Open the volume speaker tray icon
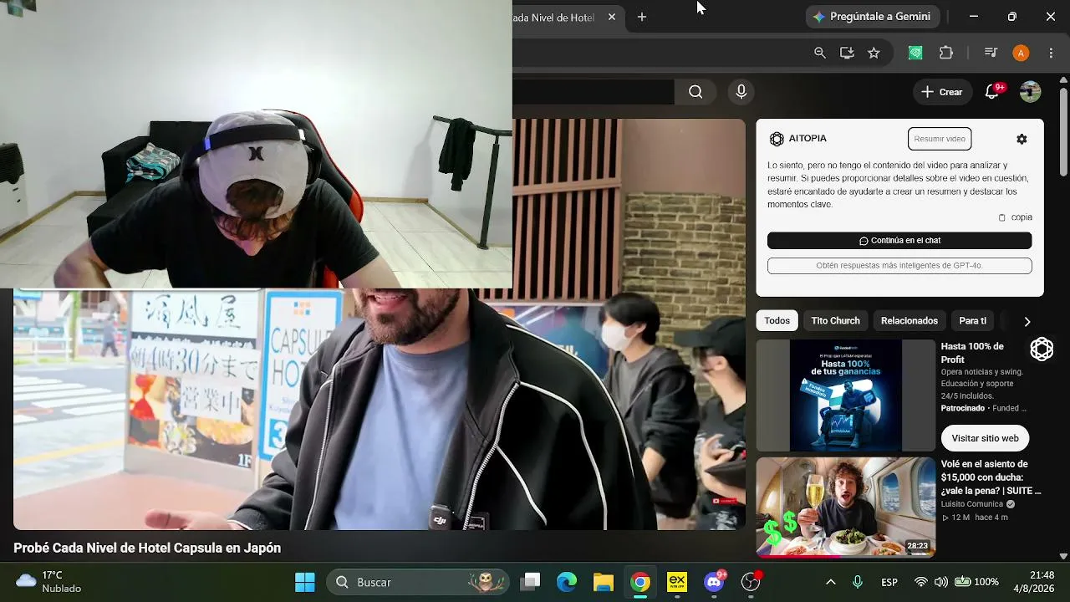 [941, 582]
